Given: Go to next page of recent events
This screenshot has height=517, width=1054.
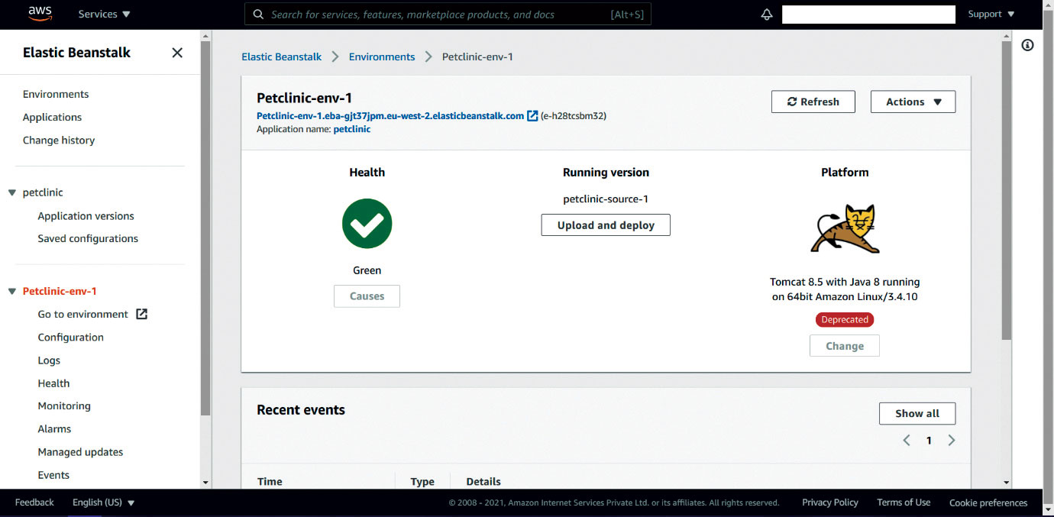Looking at the screenshot, I should [x=952, y=441].
